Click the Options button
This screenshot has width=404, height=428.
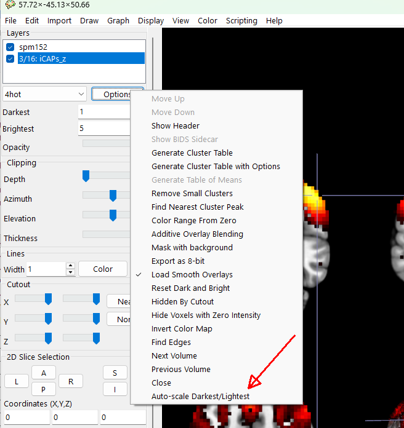pyautogui.click(x=111, y=95)
